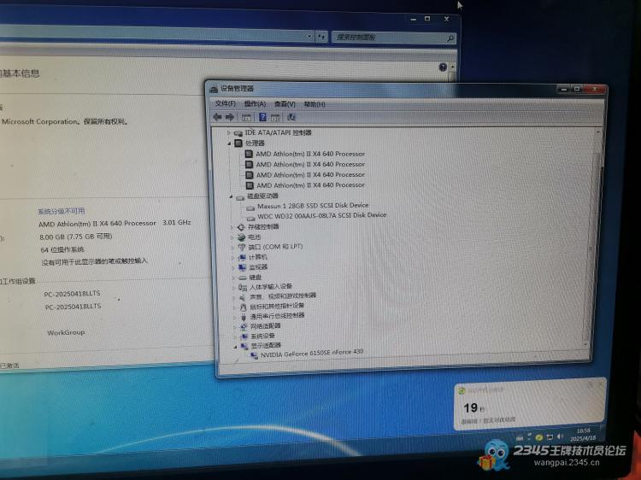
Task: Select NVIDIA GeForce 6150SE nForce 430
Action: pyautogui.click(x=312, y=353)
